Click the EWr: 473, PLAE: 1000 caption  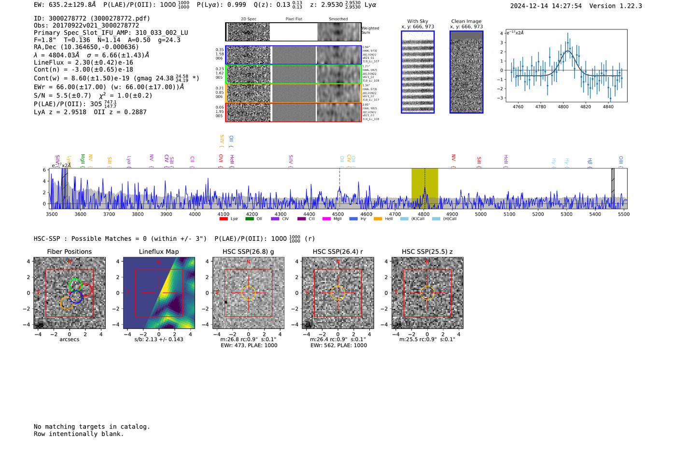249,346
